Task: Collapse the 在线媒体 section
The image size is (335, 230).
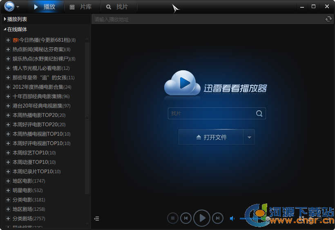Action: tap(5, 29)
